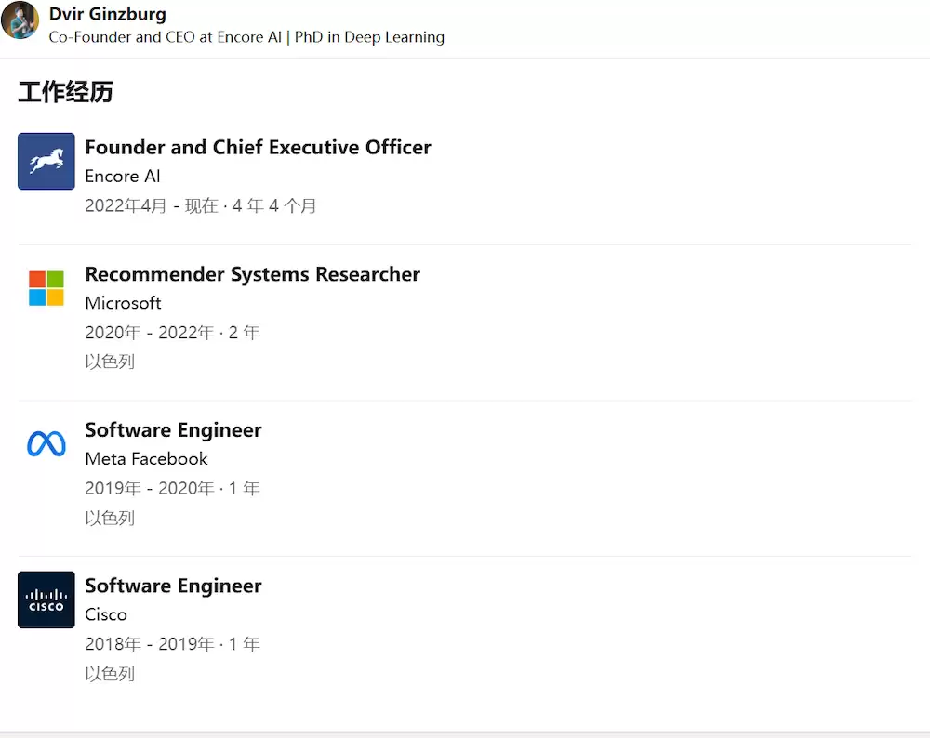Open Dvir Ginzburg's profile name link

click(x=107, y=14)
